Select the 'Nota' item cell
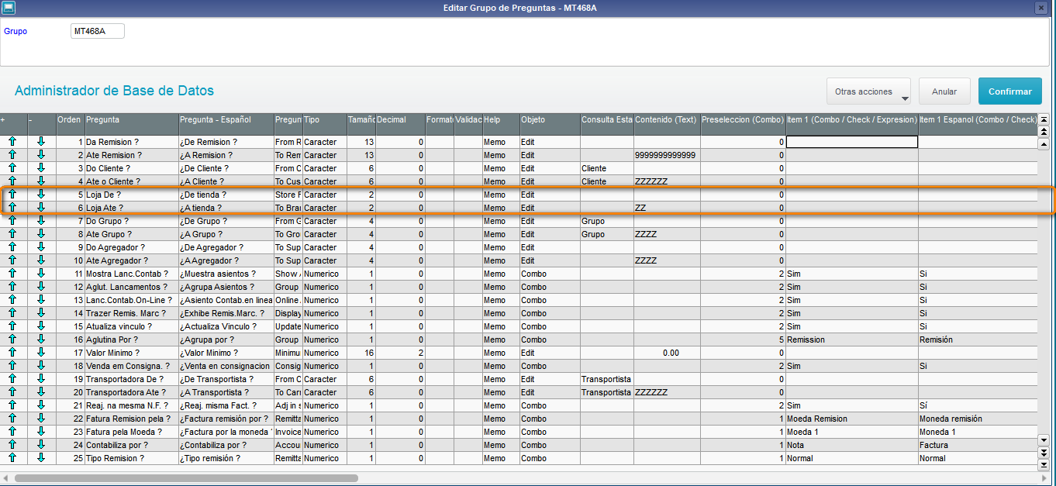Screen dimensions: 1056x486 (852, 445)
